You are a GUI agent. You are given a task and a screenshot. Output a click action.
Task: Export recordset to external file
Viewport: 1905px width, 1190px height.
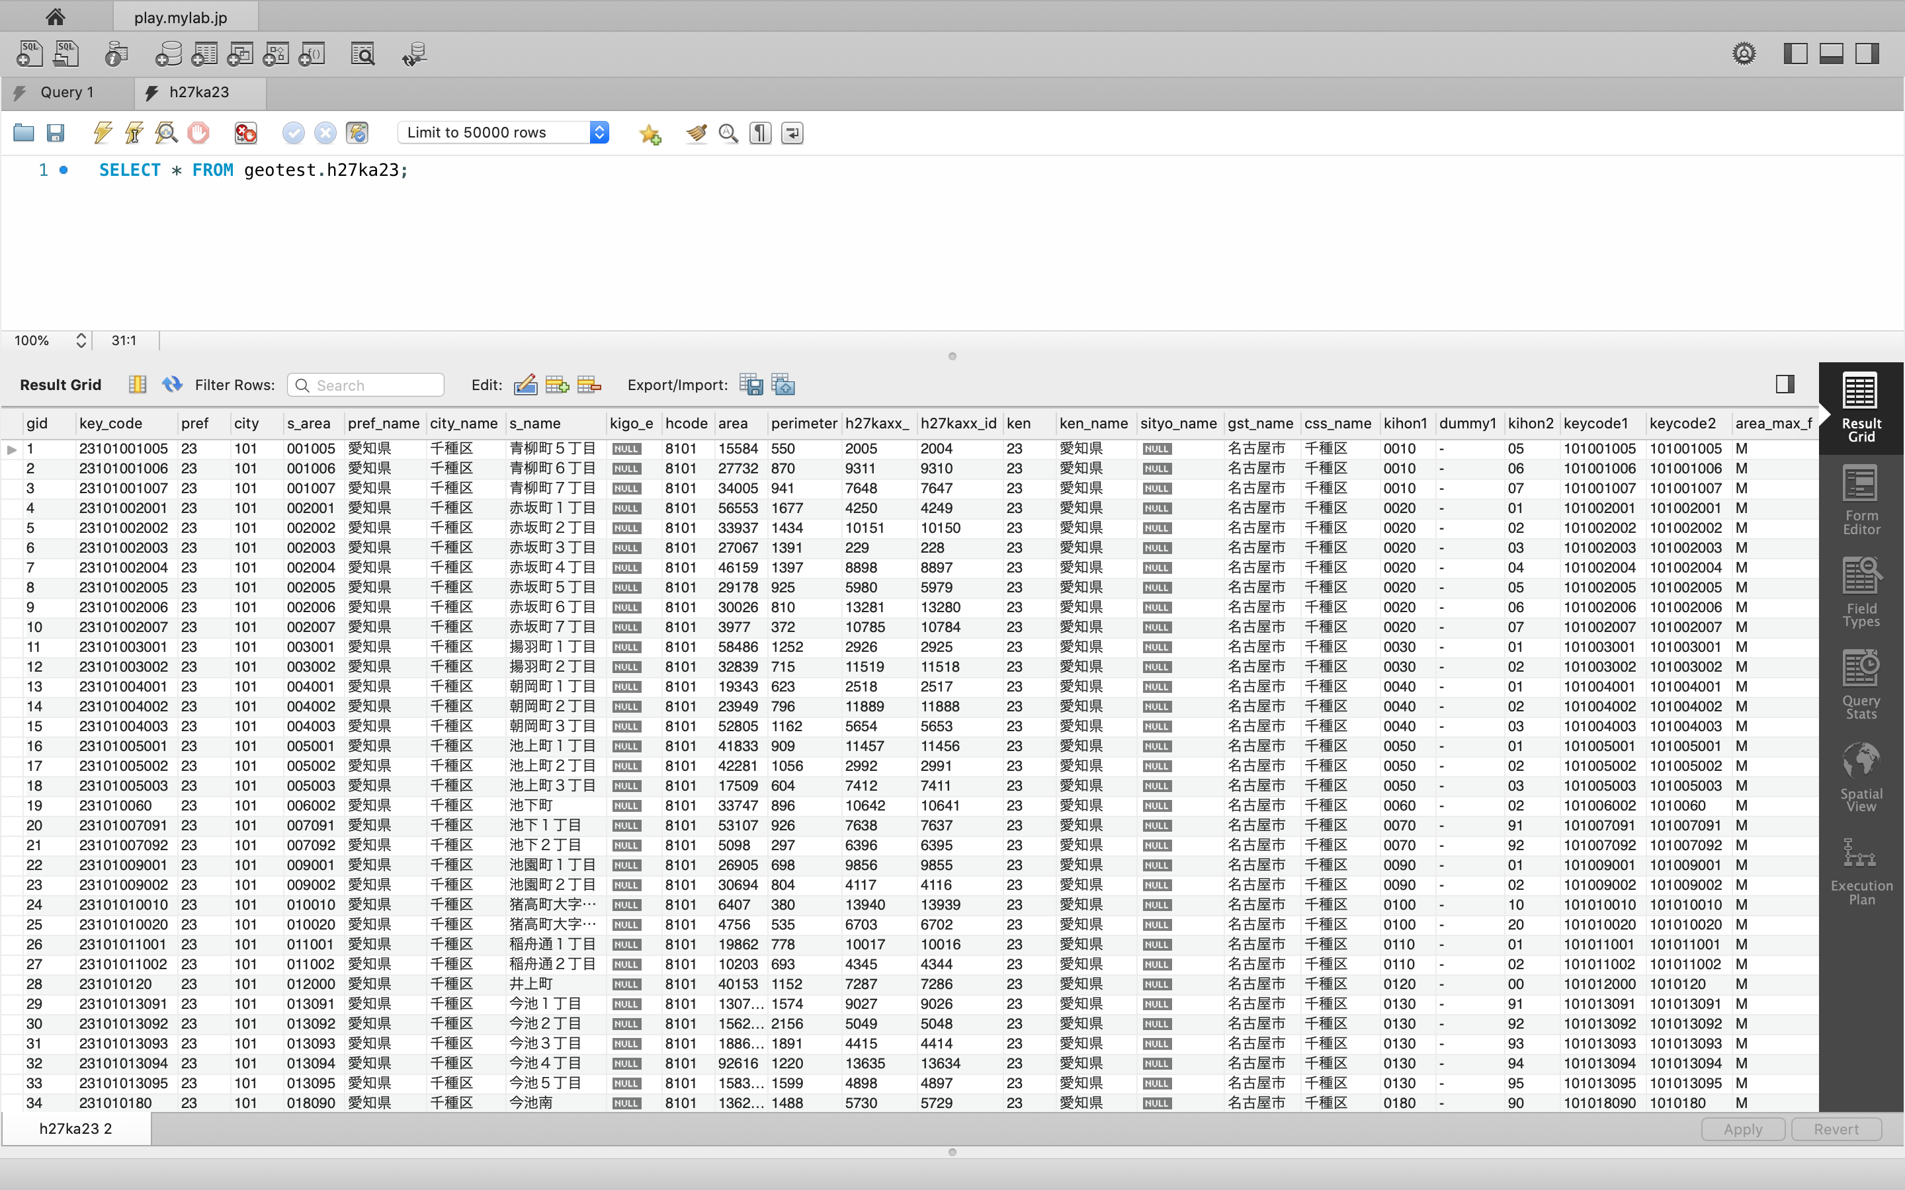click(751, 385)
